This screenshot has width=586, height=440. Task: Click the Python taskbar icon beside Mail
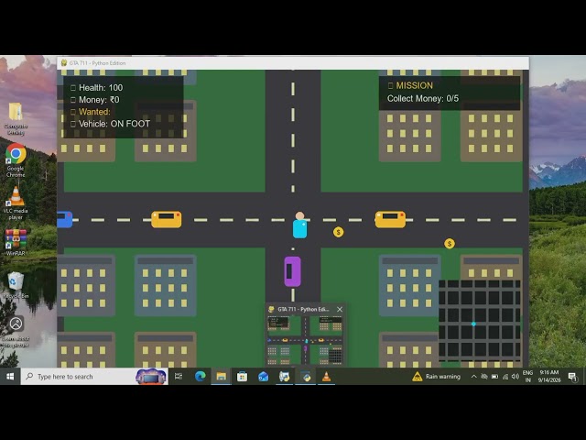tap(284, 377)
